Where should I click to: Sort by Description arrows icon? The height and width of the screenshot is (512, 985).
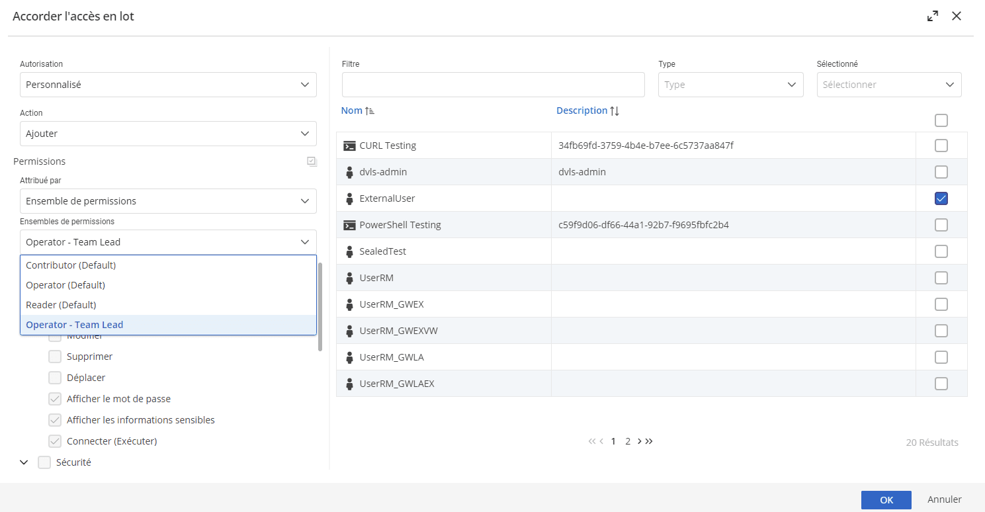coord(615,111)
